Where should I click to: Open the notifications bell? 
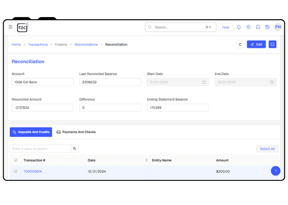[238, 27]
